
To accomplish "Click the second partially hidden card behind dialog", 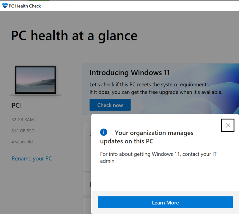I will (87, 184).
